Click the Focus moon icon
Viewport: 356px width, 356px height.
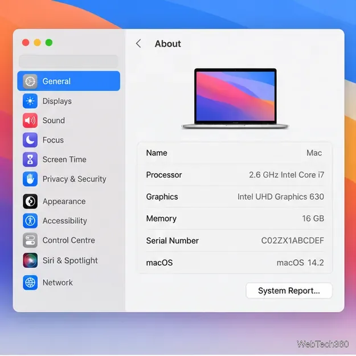pos(30,140)
